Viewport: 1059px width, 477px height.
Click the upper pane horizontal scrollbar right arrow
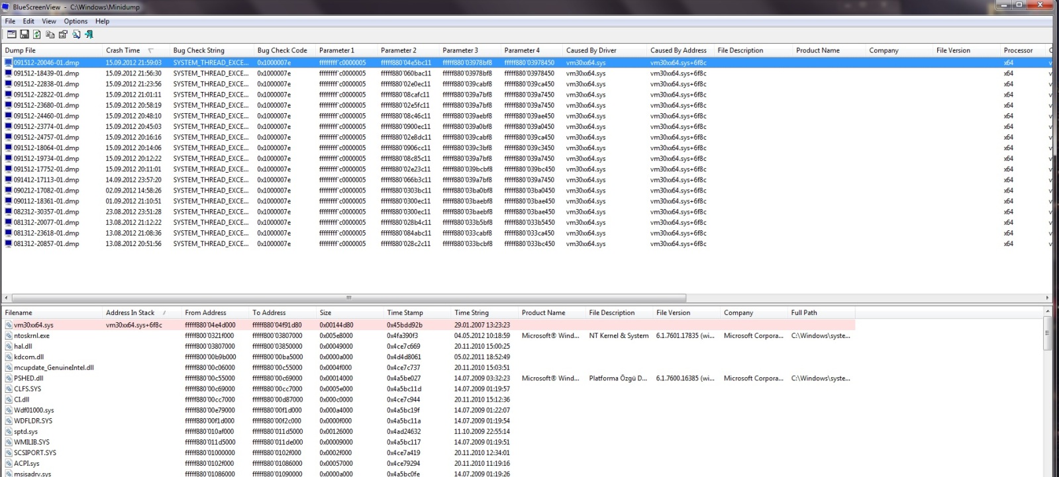(1047, 298)
